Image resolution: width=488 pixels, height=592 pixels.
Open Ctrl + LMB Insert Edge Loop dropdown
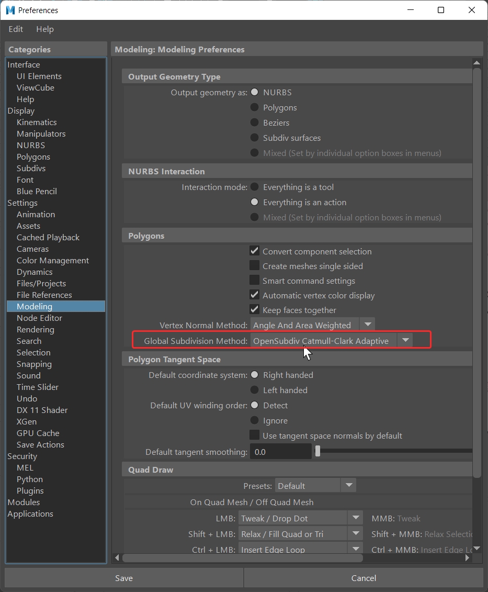(300, 549)
